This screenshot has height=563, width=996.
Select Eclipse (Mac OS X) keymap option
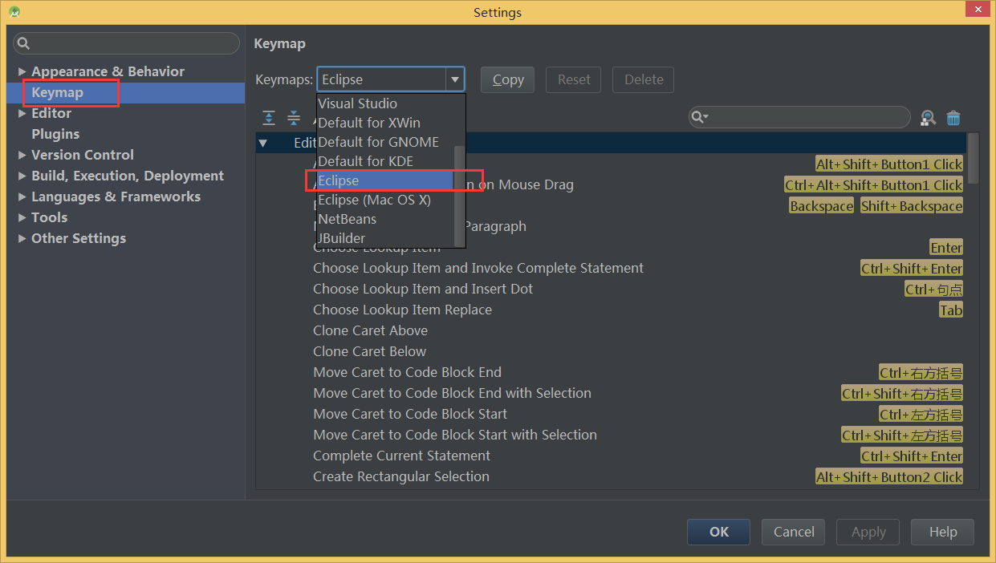click(x=385, y=200)
